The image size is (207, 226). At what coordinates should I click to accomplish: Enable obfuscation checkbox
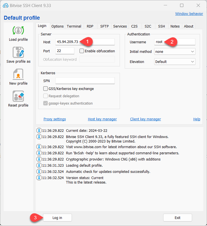[82, 51]
